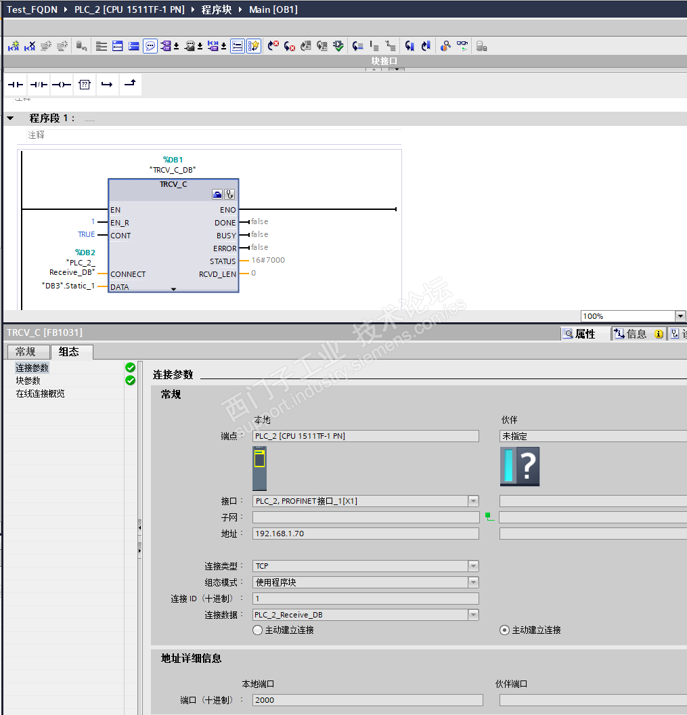This screenshot has height=715, width=687.
Task: Select 连接参数 in configuration tree
Action: tap(32, 368)
